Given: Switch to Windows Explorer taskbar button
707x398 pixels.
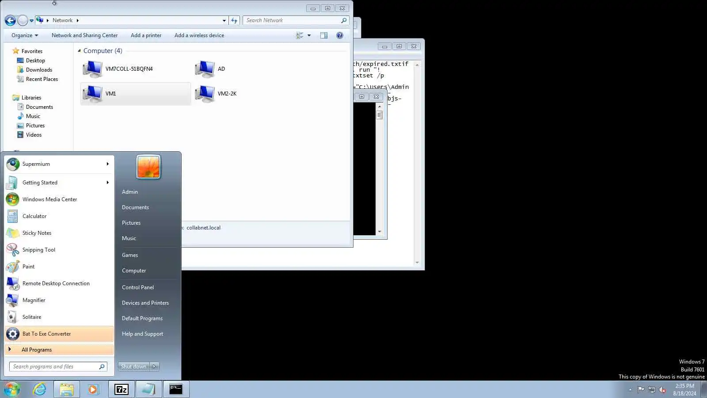Looking at the screenshot, I should 67,389.
